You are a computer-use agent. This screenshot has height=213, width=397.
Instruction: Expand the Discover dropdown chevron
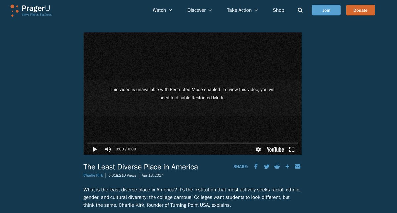pos(210,10)
